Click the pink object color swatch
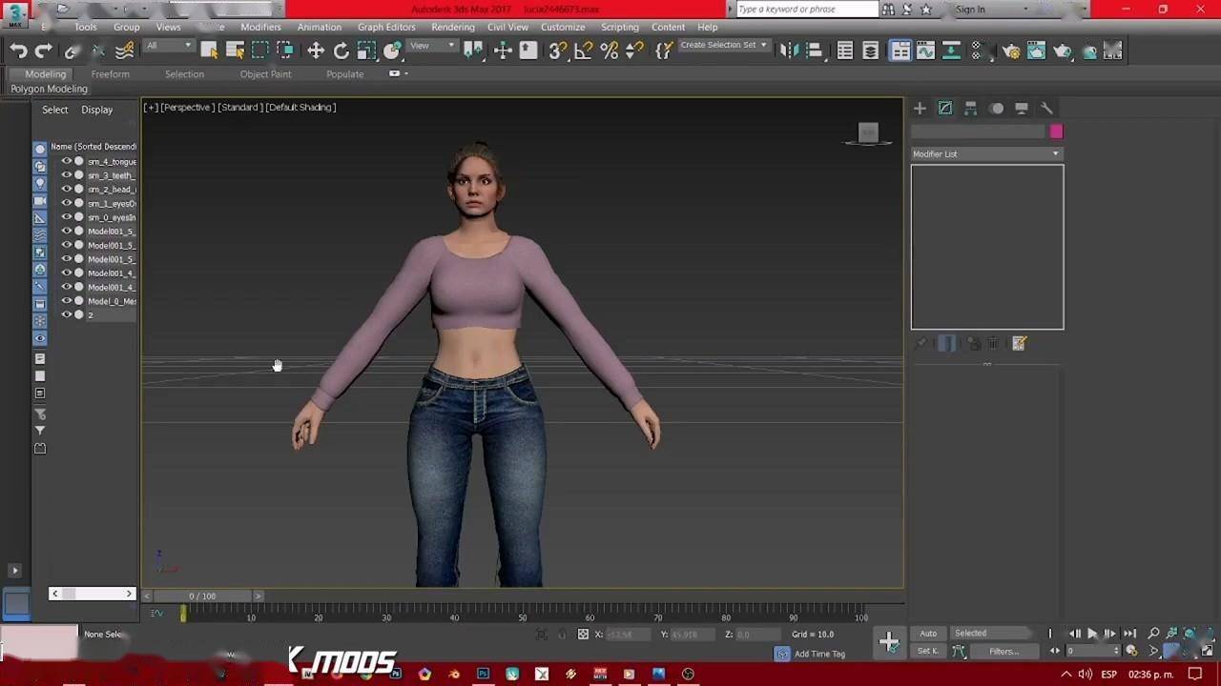Image resolution: width=1221 pixels, height=686 pixels. 1056,131
